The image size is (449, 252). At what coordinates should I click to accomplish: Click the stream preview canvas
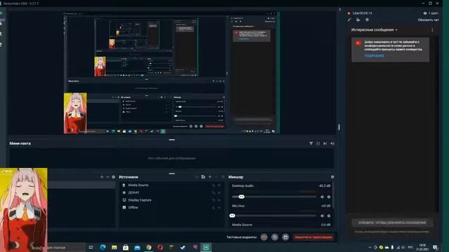click(171, 73)
